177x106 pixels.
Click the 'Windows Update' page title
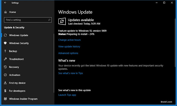75,12
